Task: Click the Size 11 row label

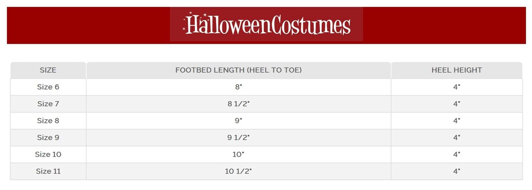Action: pos(48,172)
